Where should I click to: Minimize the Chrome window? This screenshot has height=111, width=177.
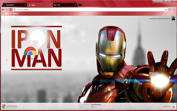click(166, 2)
